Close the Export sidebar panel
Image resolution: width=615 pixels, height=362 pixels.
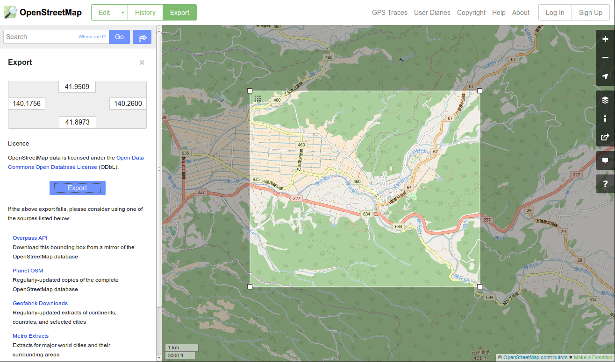142,63
